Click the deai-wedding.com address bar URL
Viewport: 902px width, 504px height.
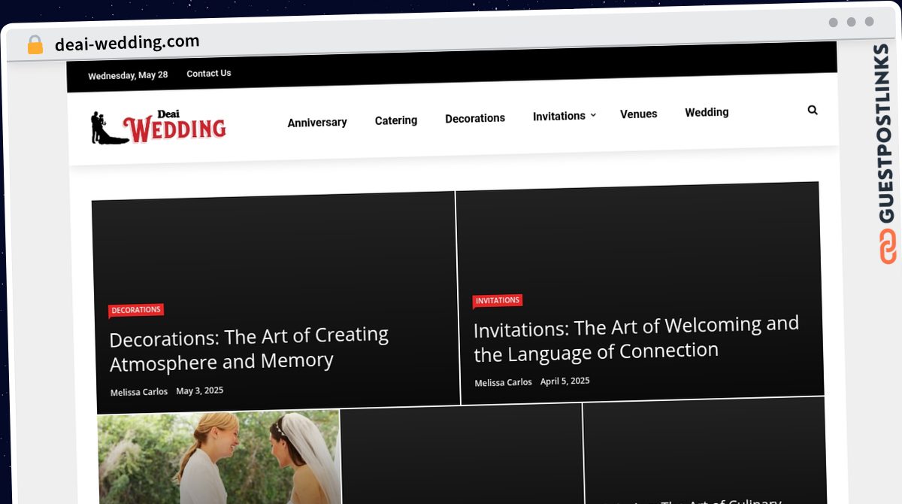[x=127, y=43]
